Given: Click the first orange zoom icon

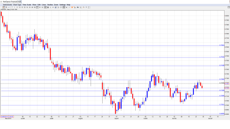Looking at the screenshot, I should point(84,7).
